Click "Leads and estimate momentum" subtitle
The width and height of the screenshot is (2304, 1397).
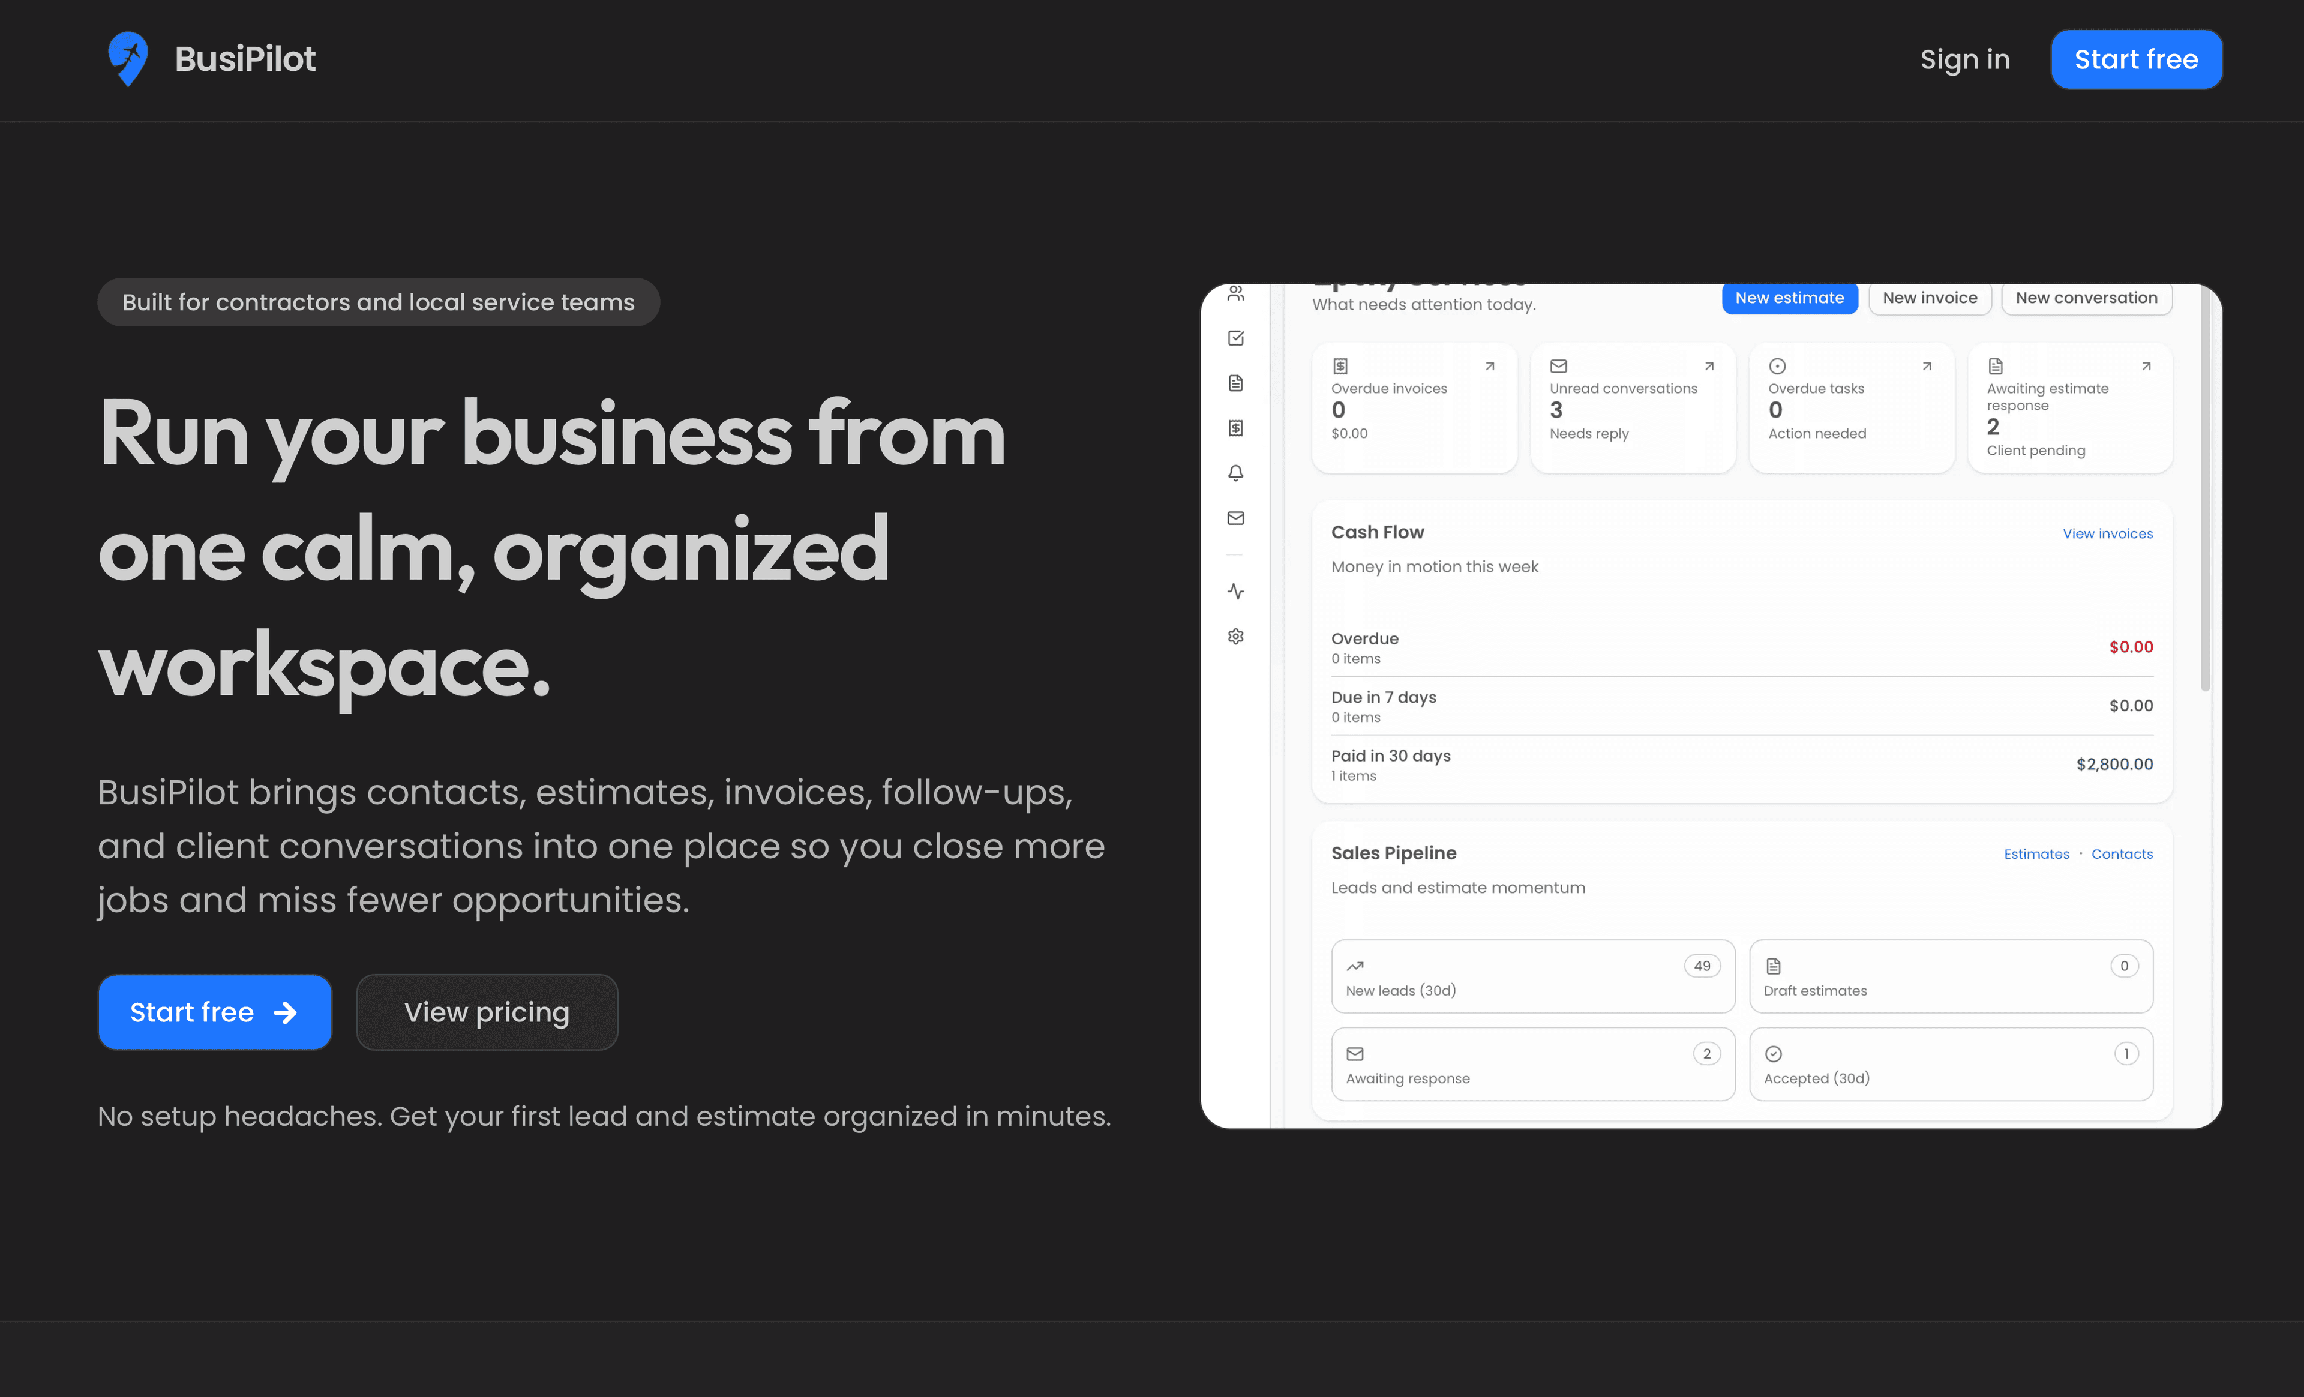(x=1458, y=888)
